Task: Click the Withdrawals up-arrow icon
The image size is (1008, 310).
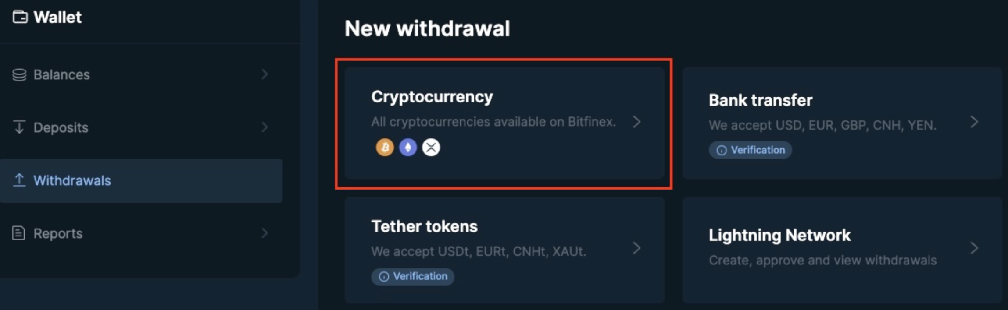Action: pos(19,180)
